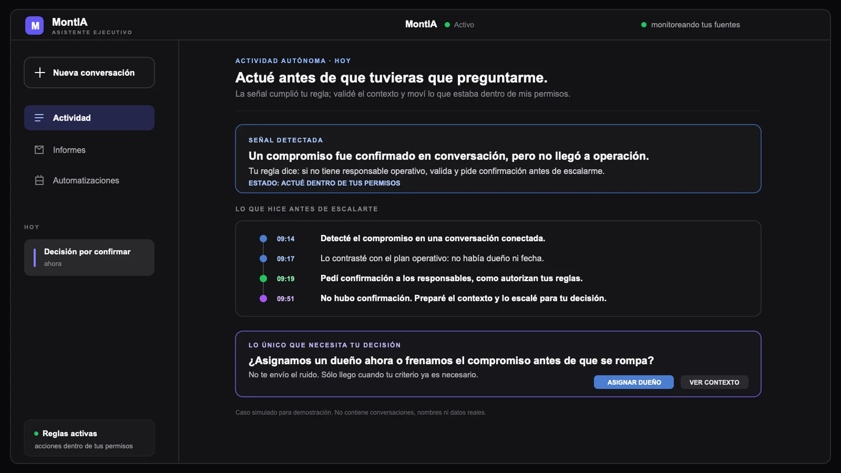Click the green dot beside Reglas activas
This screenshot has width=841, height=473.
click(36, 434)
